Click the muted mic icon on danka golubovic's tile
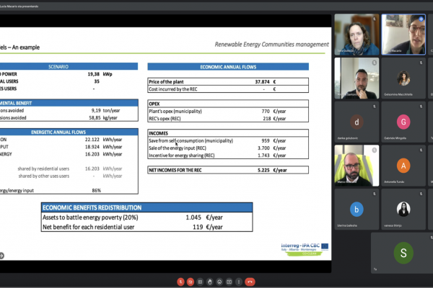Viewport: 433px width, 288px height. pos(374,107)
